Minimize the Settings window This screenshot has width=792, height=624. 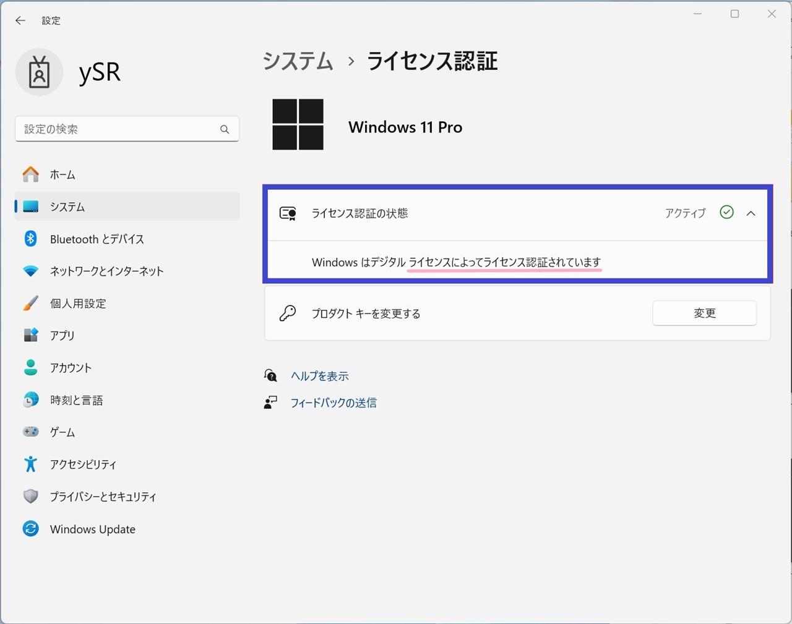click(x=698, y=14)
